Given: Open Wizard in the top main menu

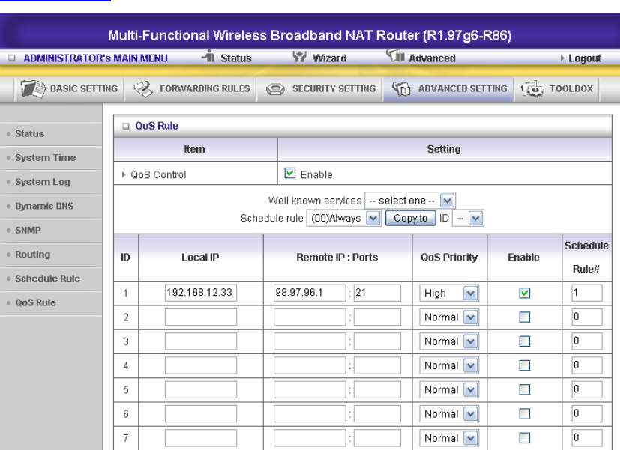Looking at the screenshot, I should point(329,58).
